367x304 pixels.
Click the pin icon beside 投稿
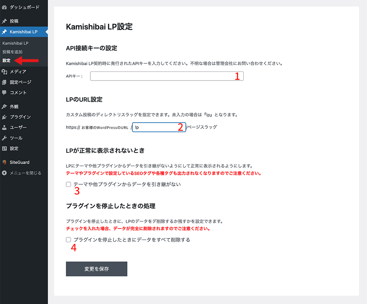tap(4, 21)
